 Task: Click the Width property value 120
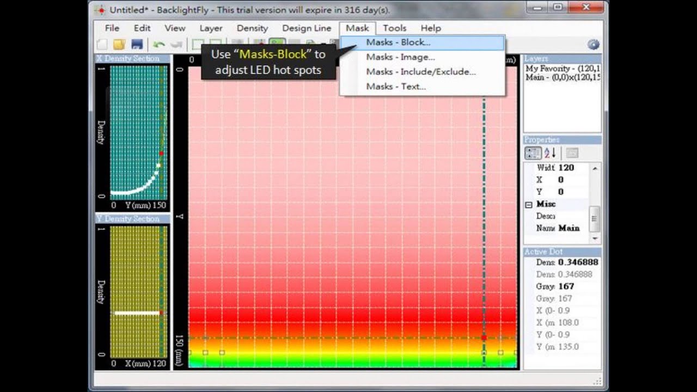(x=566, y=168)
